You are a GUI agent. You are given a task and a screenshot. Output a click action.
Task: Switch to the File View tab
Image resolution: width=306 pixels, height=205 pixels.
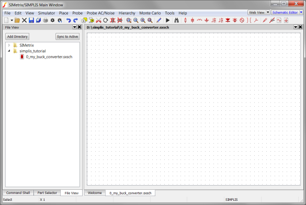pyautogui.click(x=72, y=193)
